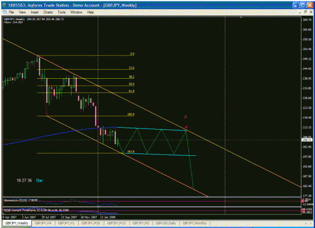Image resolution: width=315 pixels, height=228 pixels.
Task: Click the 3 Jun 2007 date label
Action: pyautogui.click(x=29, y=217)
